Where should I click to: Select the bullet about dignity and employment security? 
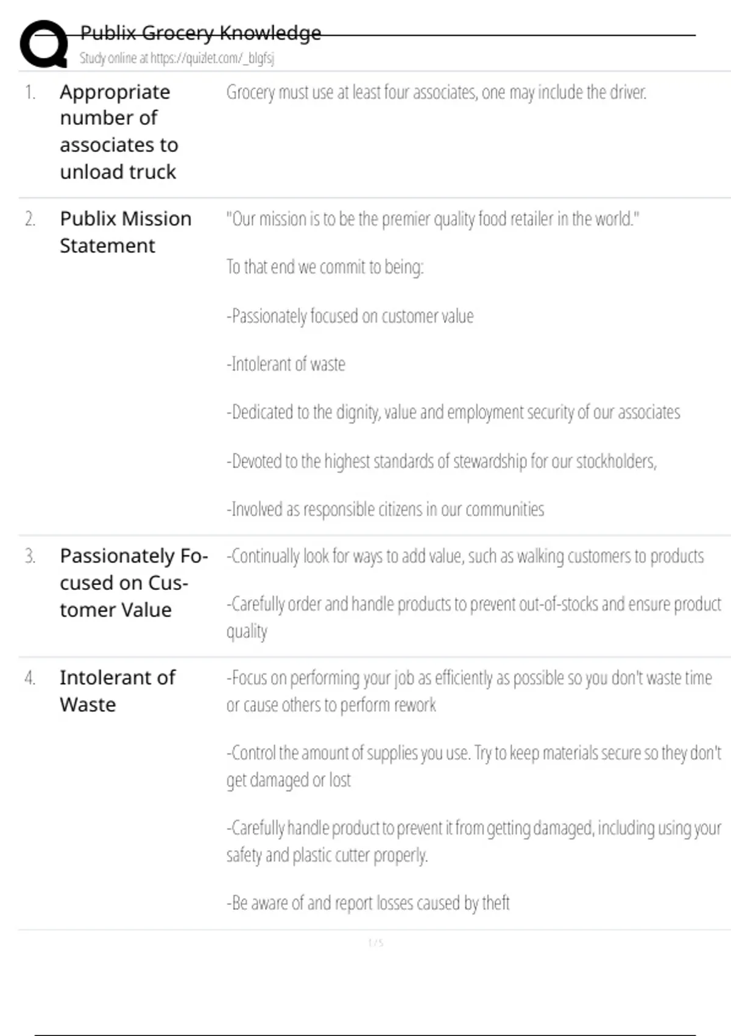point(453,413)
